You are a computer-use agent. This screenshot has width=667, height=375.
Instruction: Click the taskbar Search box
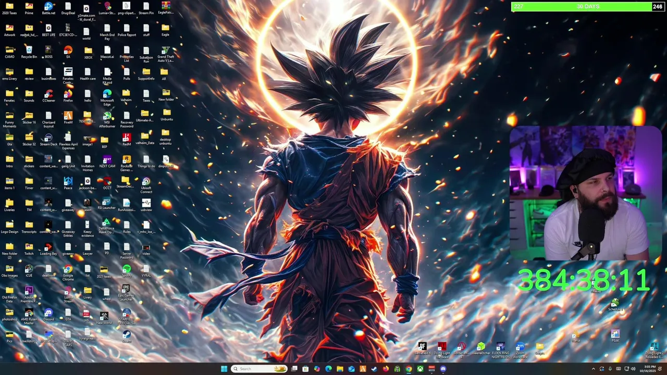click(260, 369)
